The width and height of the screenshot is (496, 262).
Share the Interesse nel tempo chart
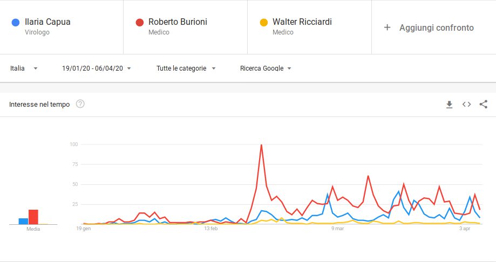coord(484,105)
